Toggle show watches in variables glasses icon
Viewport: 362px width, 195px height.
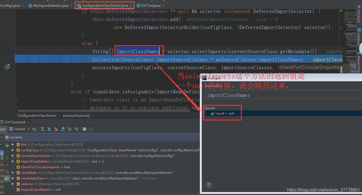[7, 178]
